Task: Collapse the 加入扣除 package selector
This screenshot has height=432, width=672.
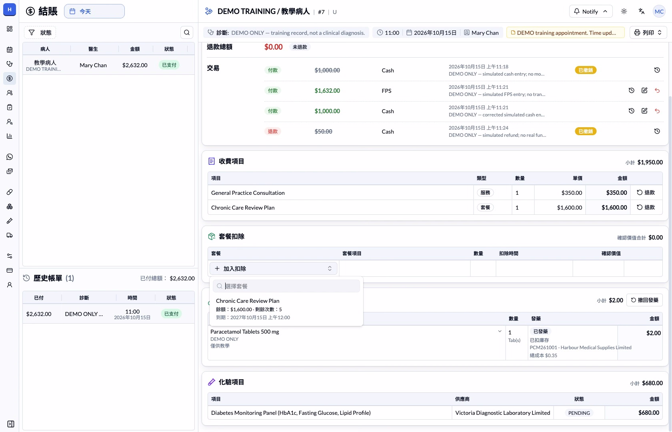Action: pyautogui.click(x=274, y=268)
